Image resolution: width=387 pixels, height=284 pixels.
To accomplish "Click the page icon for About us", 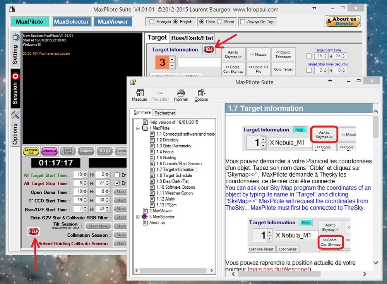I will tap(146, 222).
